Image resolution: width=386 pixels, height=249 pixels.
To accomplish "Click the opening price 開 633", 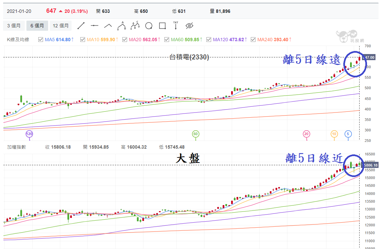I will pos(103,11).
